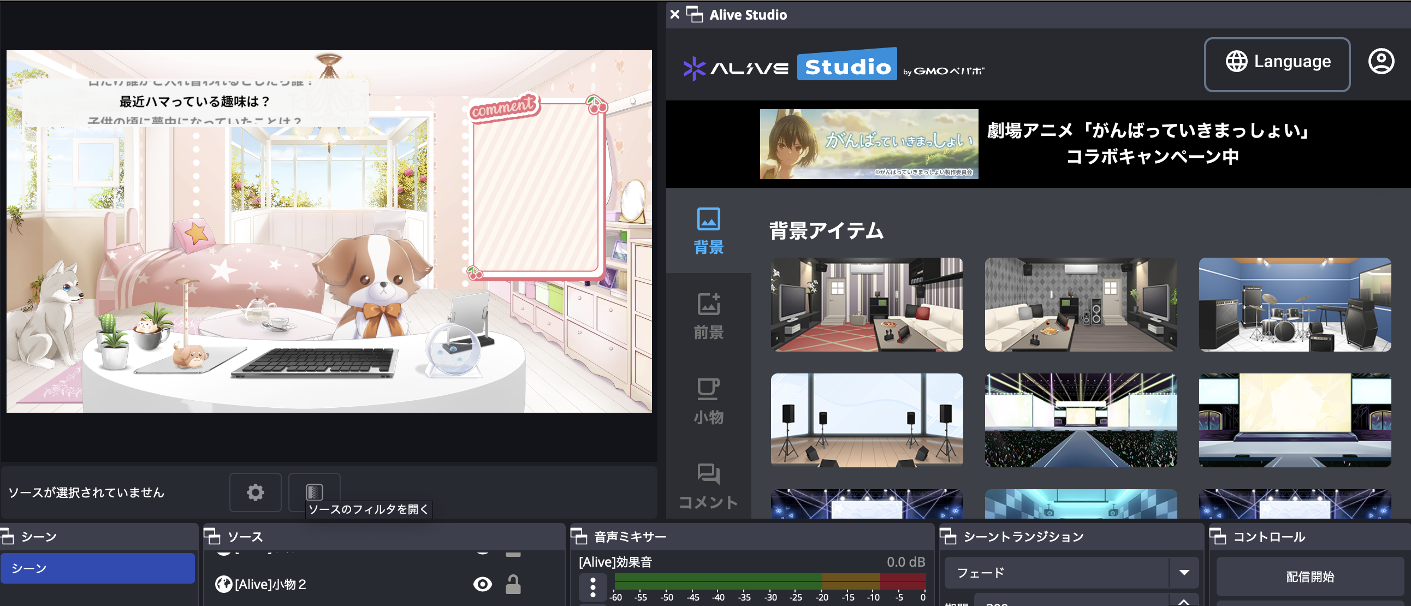Image resolution: width=1411 pixels, height=606 pixels.
Task: Expand the フェード transition dropdown
Action: coord(1184,573)
